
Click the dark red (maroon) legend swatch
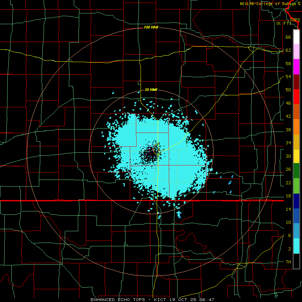296,82
